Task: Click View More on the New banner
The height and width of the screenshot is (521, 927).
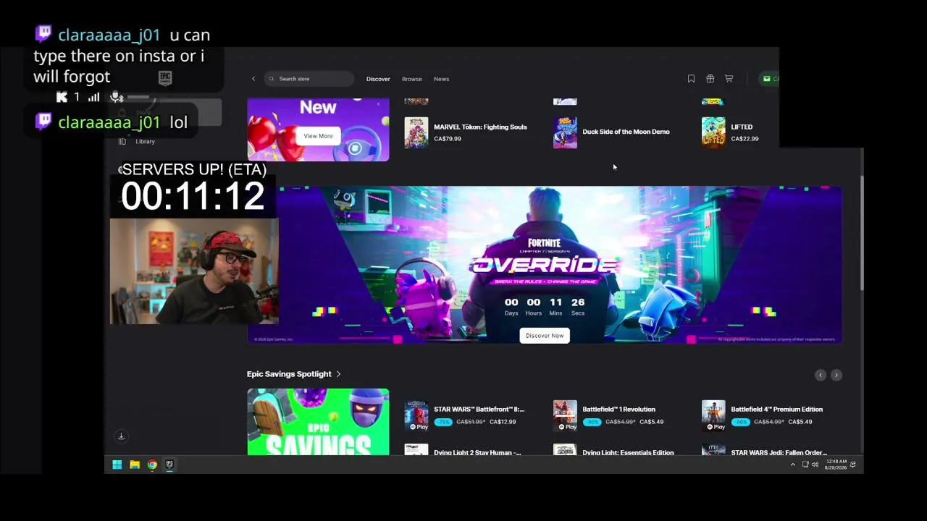Action: (x=318, y=136)
